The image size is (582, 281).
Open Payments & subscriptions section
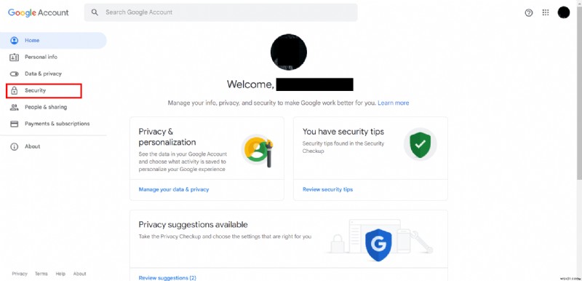click(x=57, y=124)
